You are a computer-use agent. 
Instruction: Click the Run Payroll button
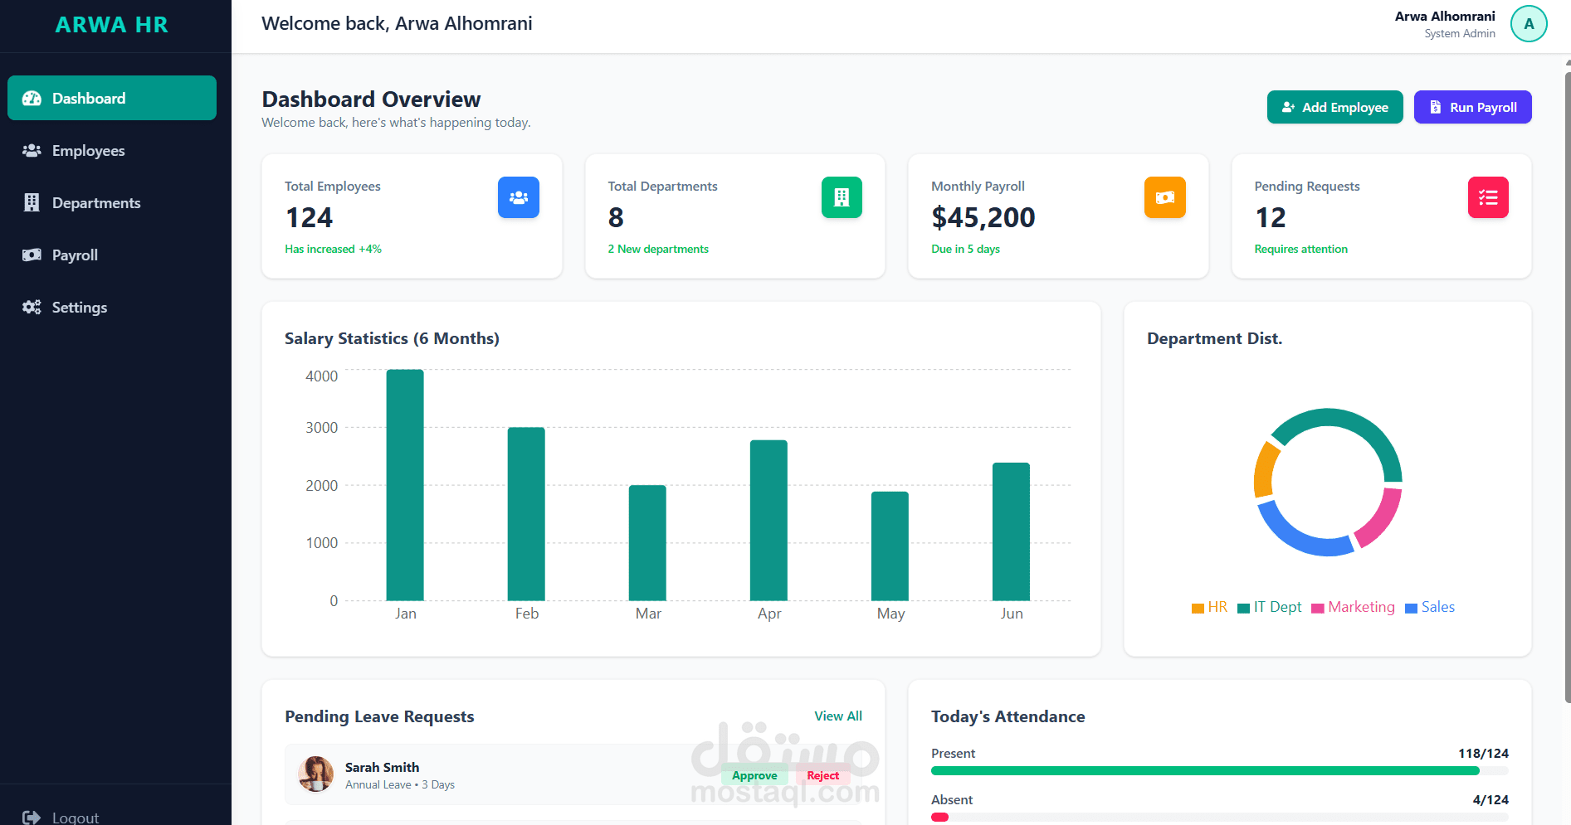point(1472,107)
